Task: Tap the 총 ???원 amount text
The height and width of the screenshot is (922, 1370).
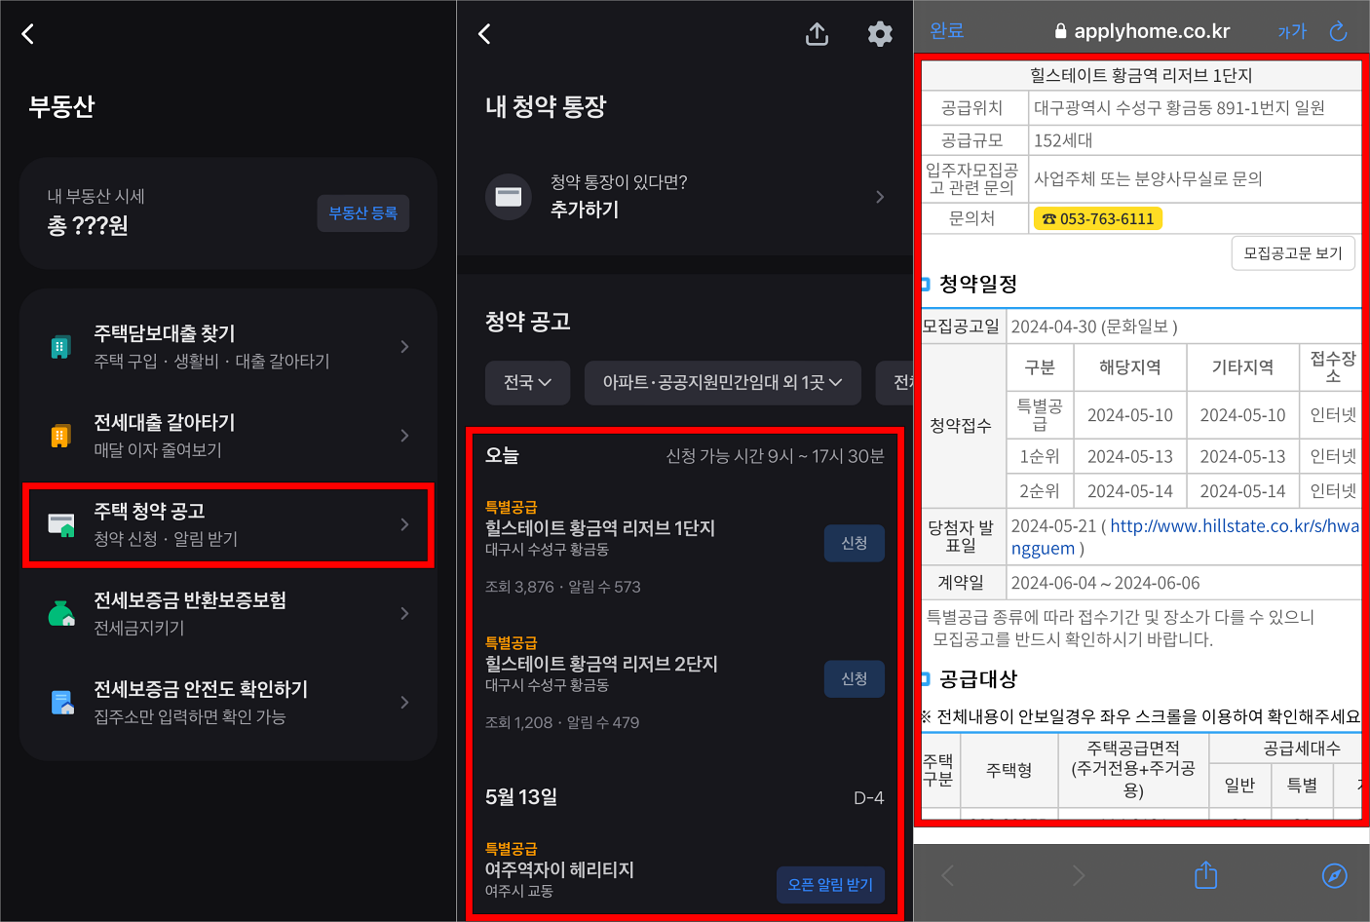Action: click(x=88, y=226)
